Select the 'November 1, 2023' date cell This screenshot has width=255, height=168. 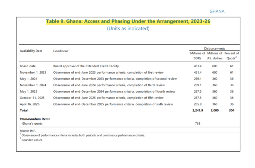coord(33,73)
